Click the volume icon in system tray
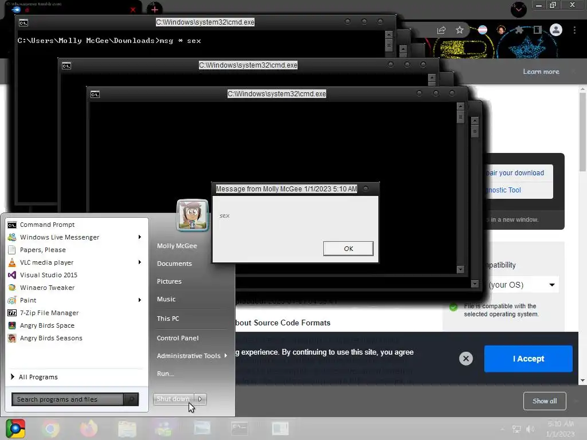587x440 pixels. tap(530, 429)
